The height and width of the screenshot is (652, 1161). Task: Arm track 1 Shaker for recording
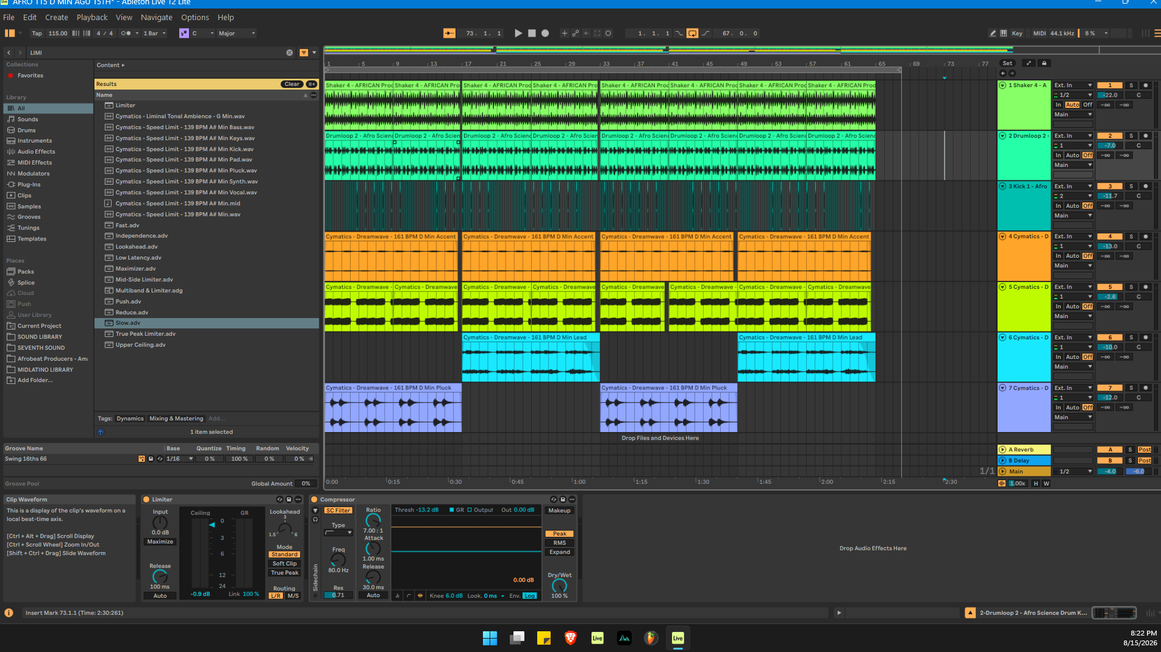1145,85
